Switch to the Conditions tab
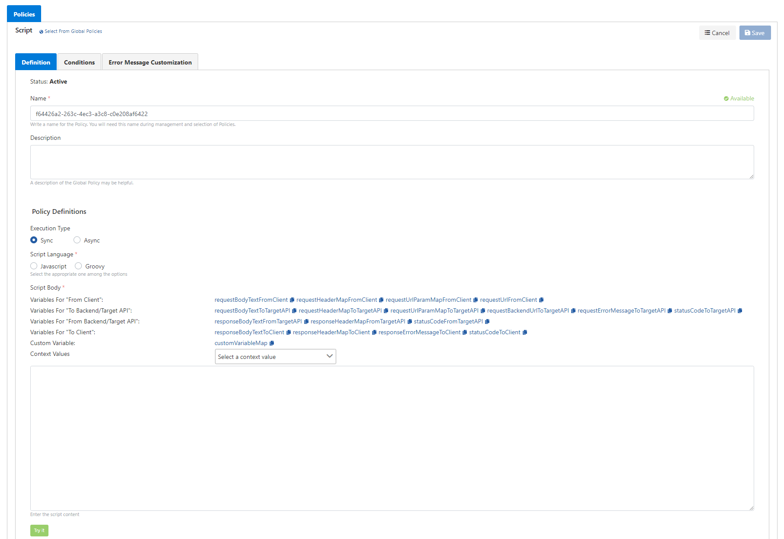The image size is (784, 539). (79, 62)
